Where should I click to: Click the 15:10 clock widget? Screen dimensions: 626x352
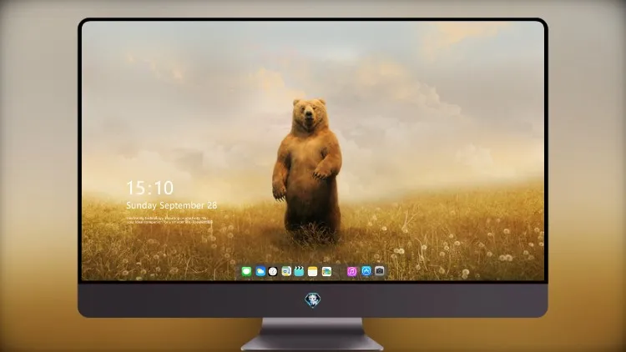(x=150, y=188)
